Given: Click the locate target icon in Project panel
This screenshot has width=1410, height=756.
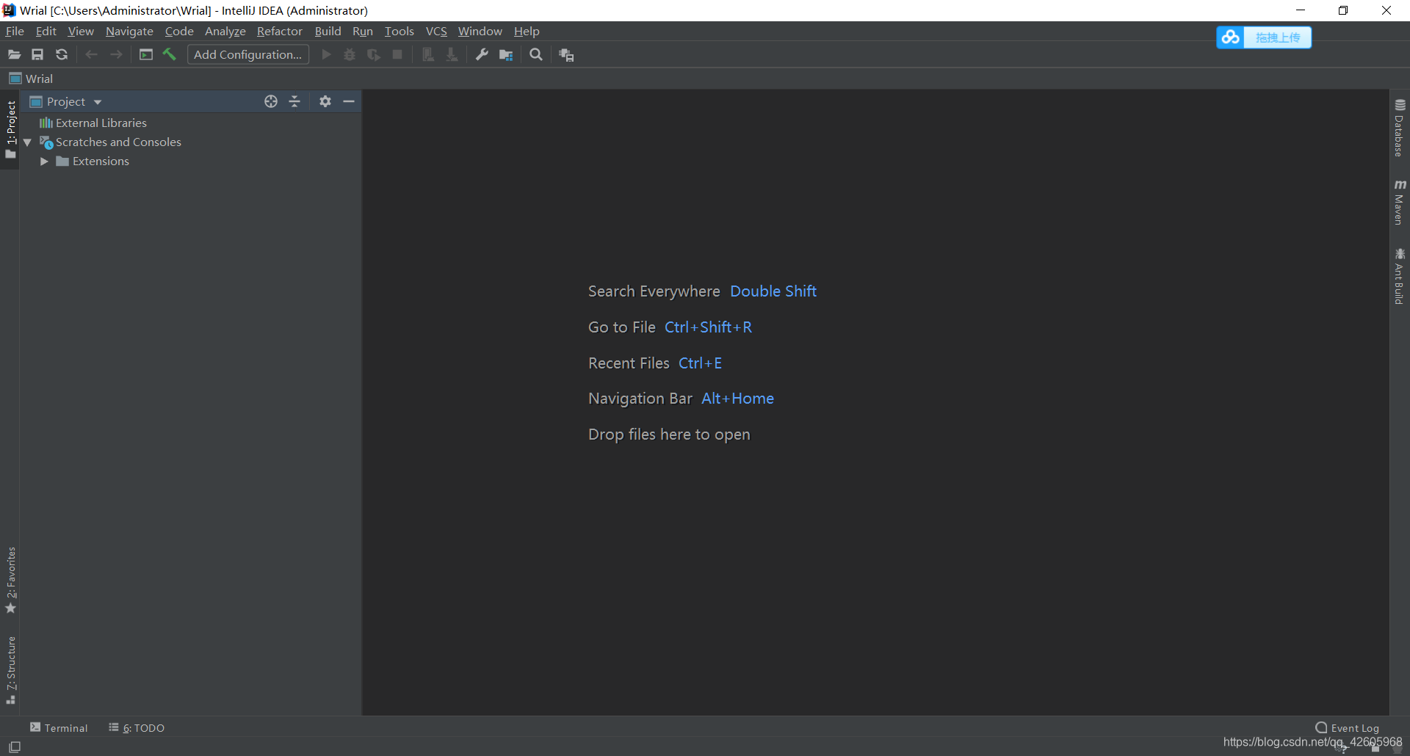Looking at the screenshot, I should pos(271,101).
